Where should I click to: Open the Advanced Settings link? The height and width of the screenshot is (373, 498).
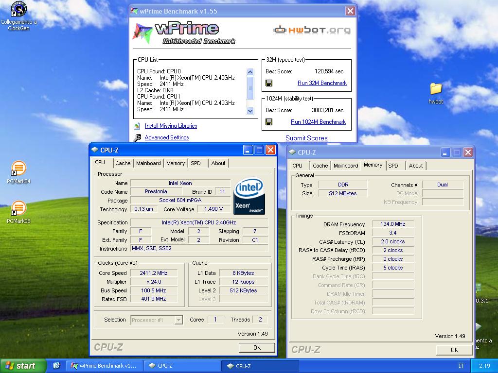pyautogui.click(x=167, y=137)
